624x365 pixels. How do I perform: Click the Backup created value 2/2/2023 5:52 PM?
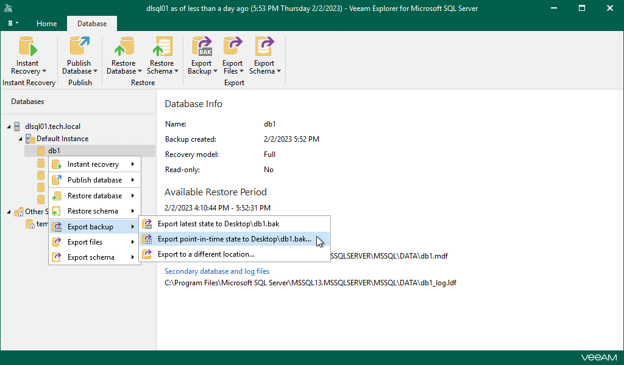click(291, 139)
